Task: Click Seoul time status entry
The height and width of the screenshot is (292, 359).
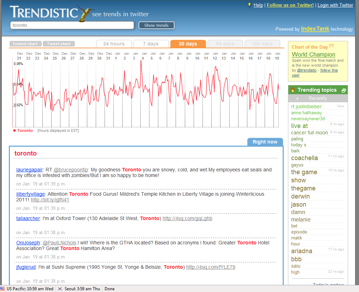Action: pyautogui.click(x=82, y=288)
